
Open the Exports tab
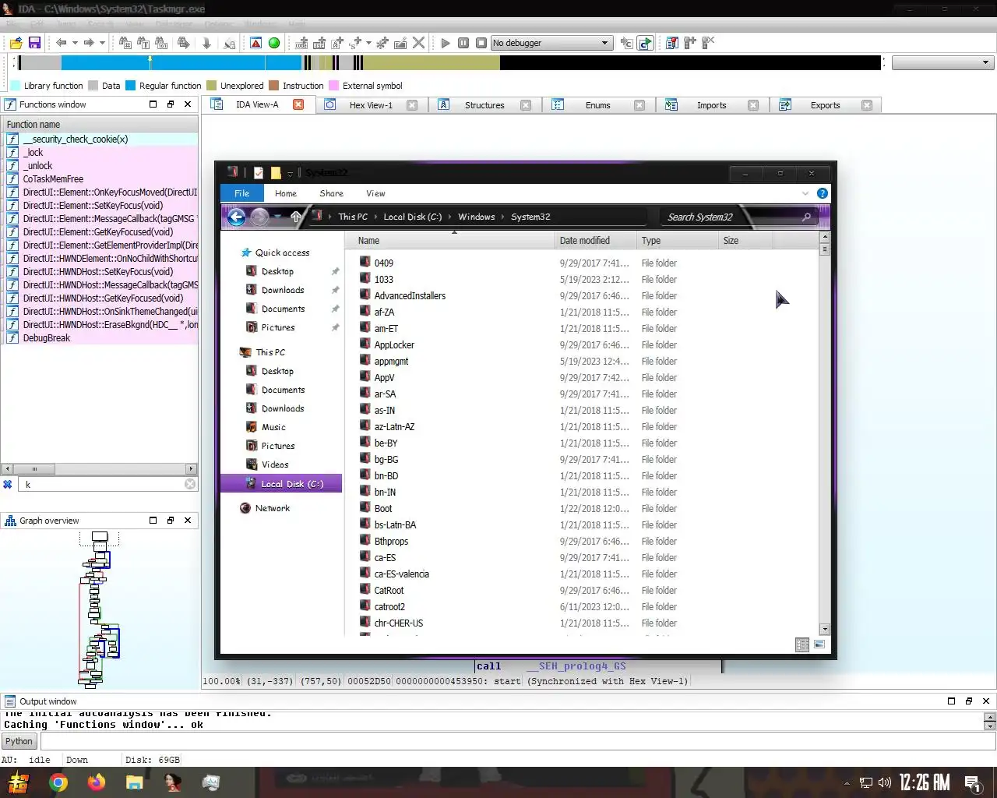coord(825,105)
